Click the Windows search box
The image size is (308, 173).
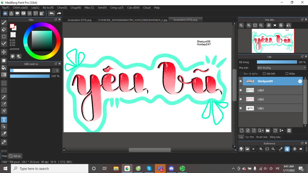click(50, 168)
